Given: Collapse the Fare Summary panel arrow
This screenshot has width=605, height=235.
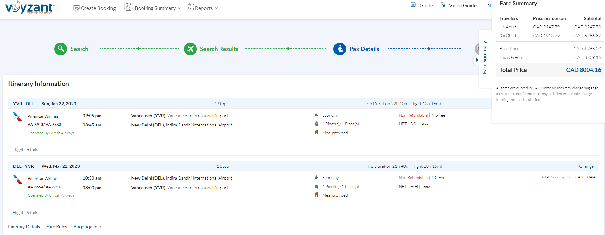Looking at the screenshot, I should 477,60.
